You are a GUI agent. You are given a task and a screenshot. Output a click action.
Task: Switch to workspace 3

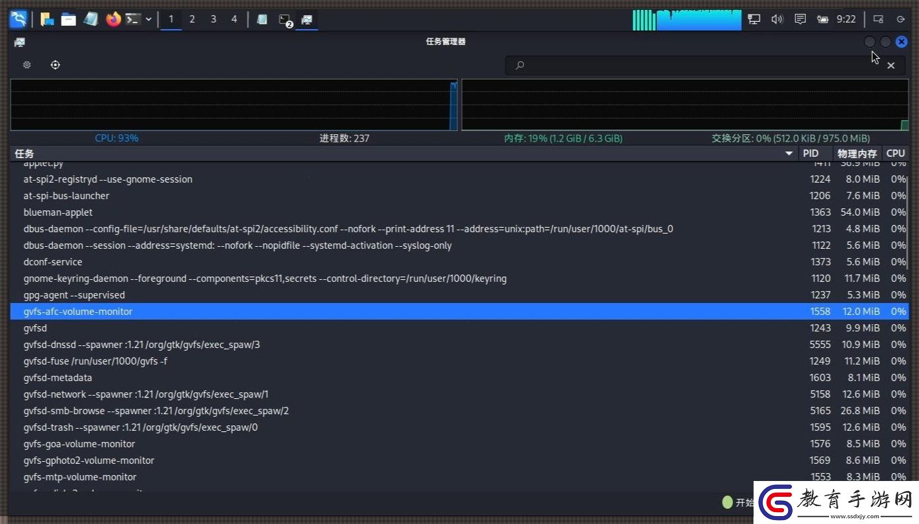(213, 19)
